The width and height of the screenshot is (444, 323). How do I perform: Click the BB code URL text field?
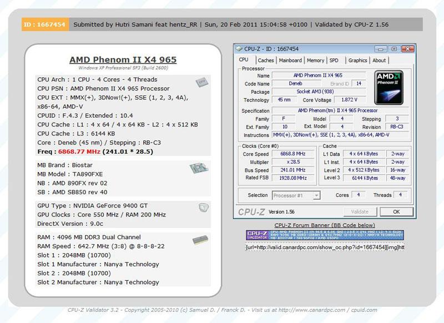pos(325,248)
